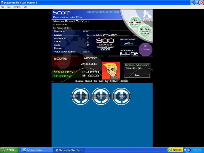Open the Control menu
Viewport: 204px width, 153px height.
[x=17, y=7]
